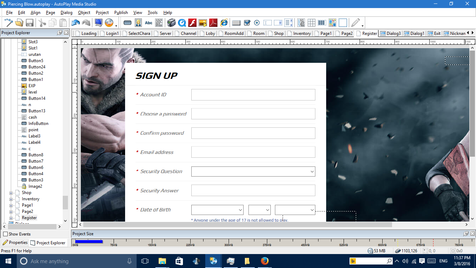Open the Object menu
This screenshot has width=476, height=268.
point(84,13)
